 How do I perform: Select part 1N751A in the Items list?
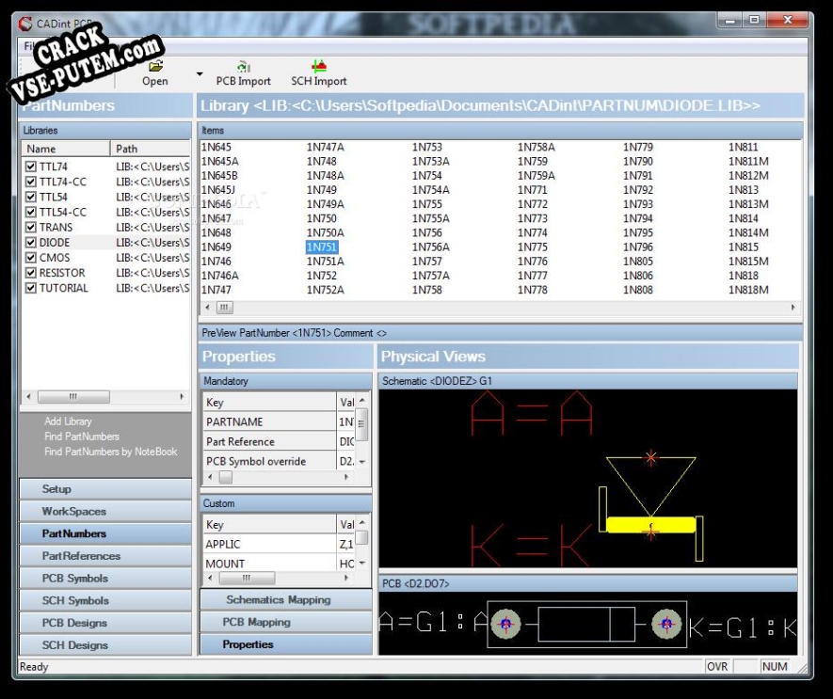[x=325, y=262]
